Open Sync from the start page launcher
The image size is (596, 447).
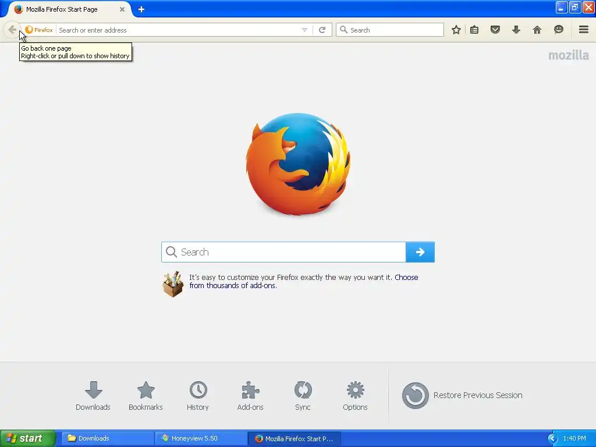click(x=303, y=396)
